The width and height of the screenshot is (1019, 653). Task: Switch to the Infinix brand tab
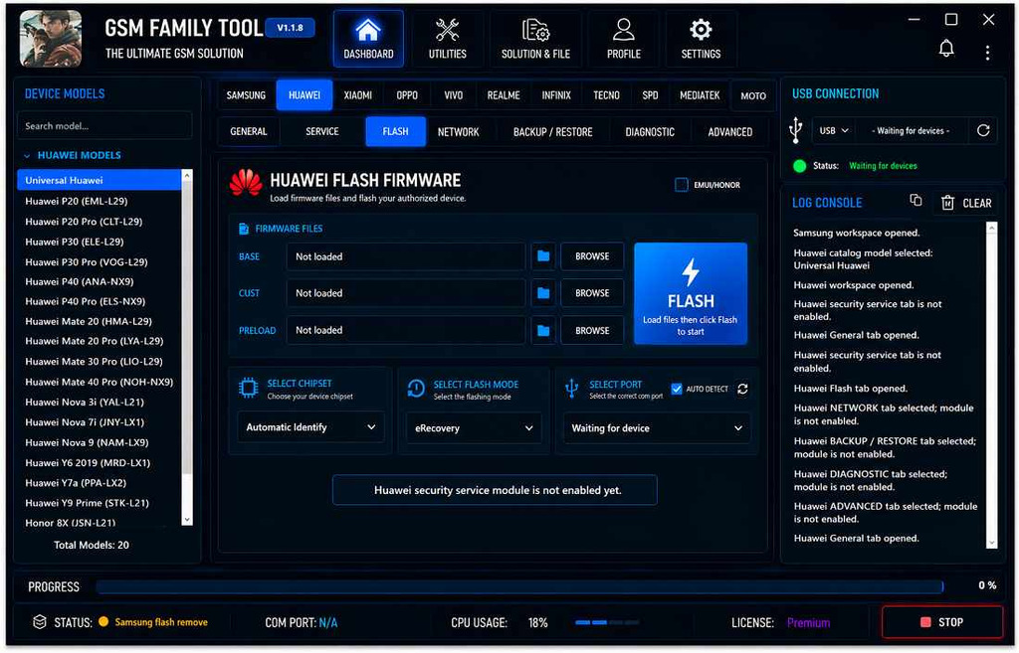tap(556, 95)
